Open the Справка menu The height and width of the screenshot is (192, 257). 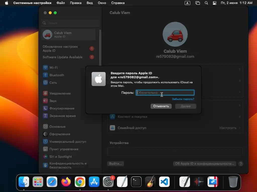tap(118, 3)
